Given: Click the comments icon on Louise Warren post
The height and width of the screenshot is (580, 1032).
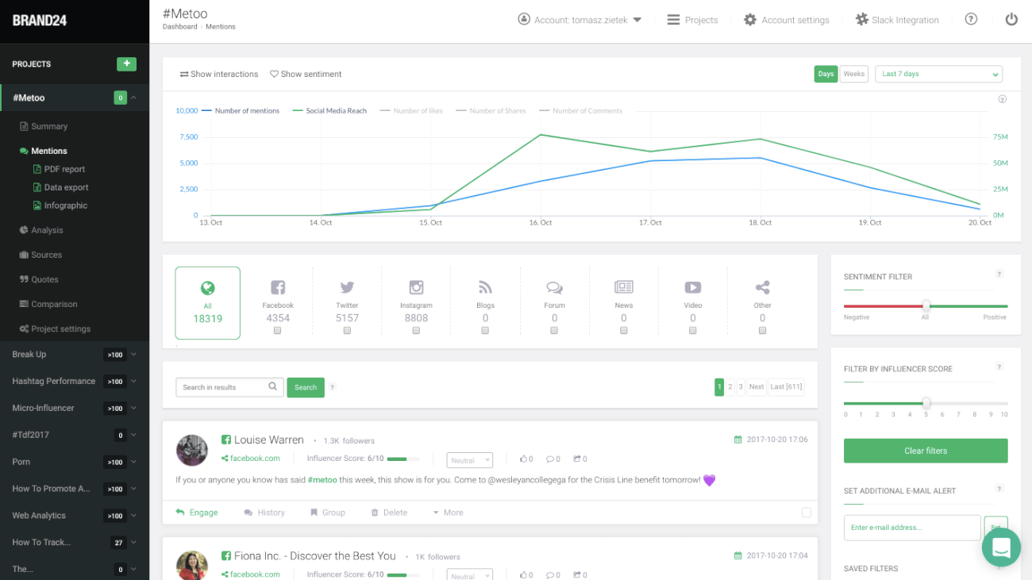Looking at the screenshot, I should click(x=549, y=459).
